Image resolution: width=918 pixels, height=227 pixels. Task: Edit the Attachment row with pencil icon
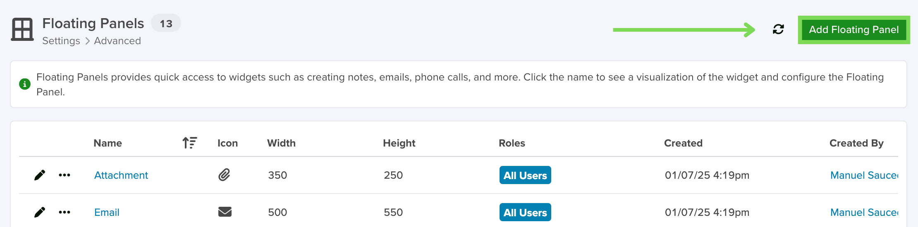[x=40, y=175]
